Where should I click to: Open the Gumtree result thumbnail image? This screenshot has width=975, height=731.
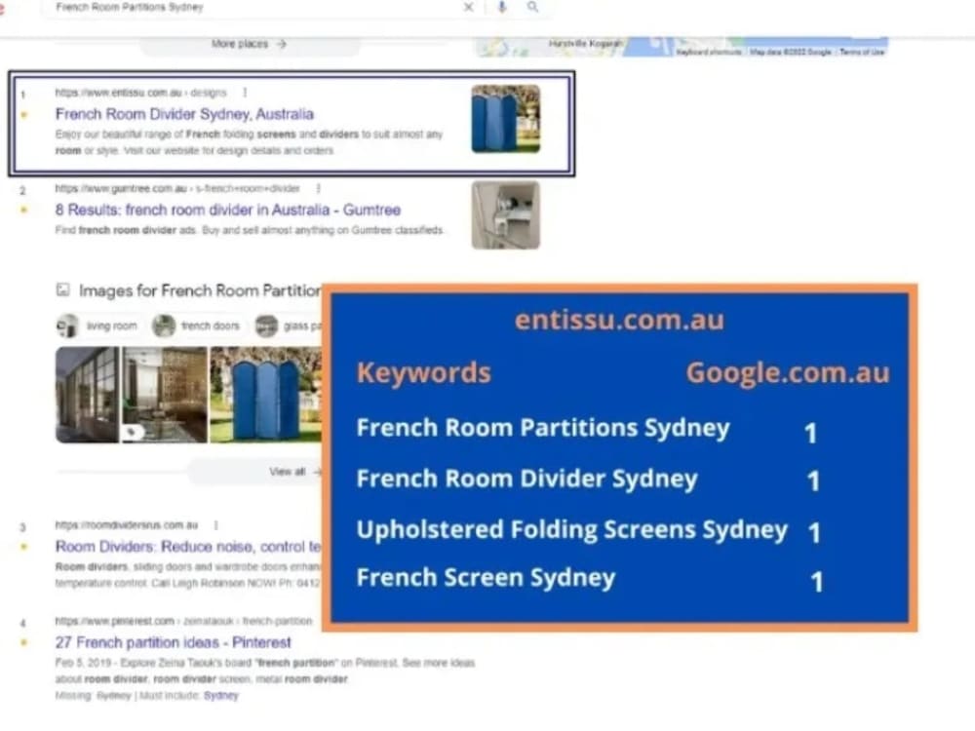click(x=505, y=215)
